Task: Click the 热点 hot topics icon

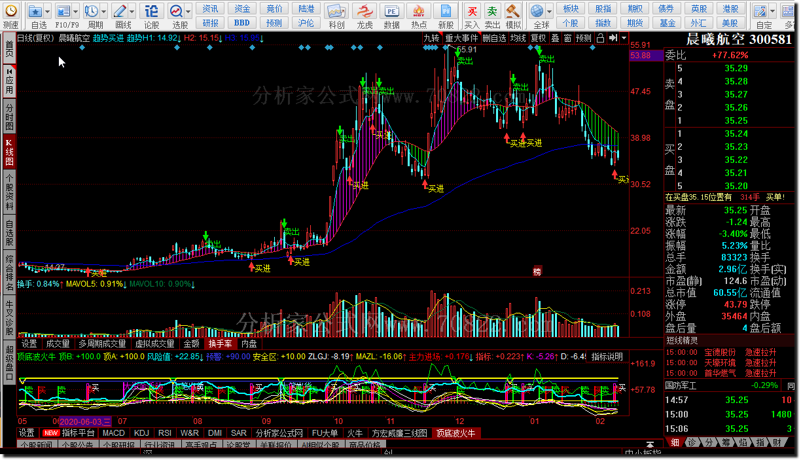Action: (x=419, y=12)
